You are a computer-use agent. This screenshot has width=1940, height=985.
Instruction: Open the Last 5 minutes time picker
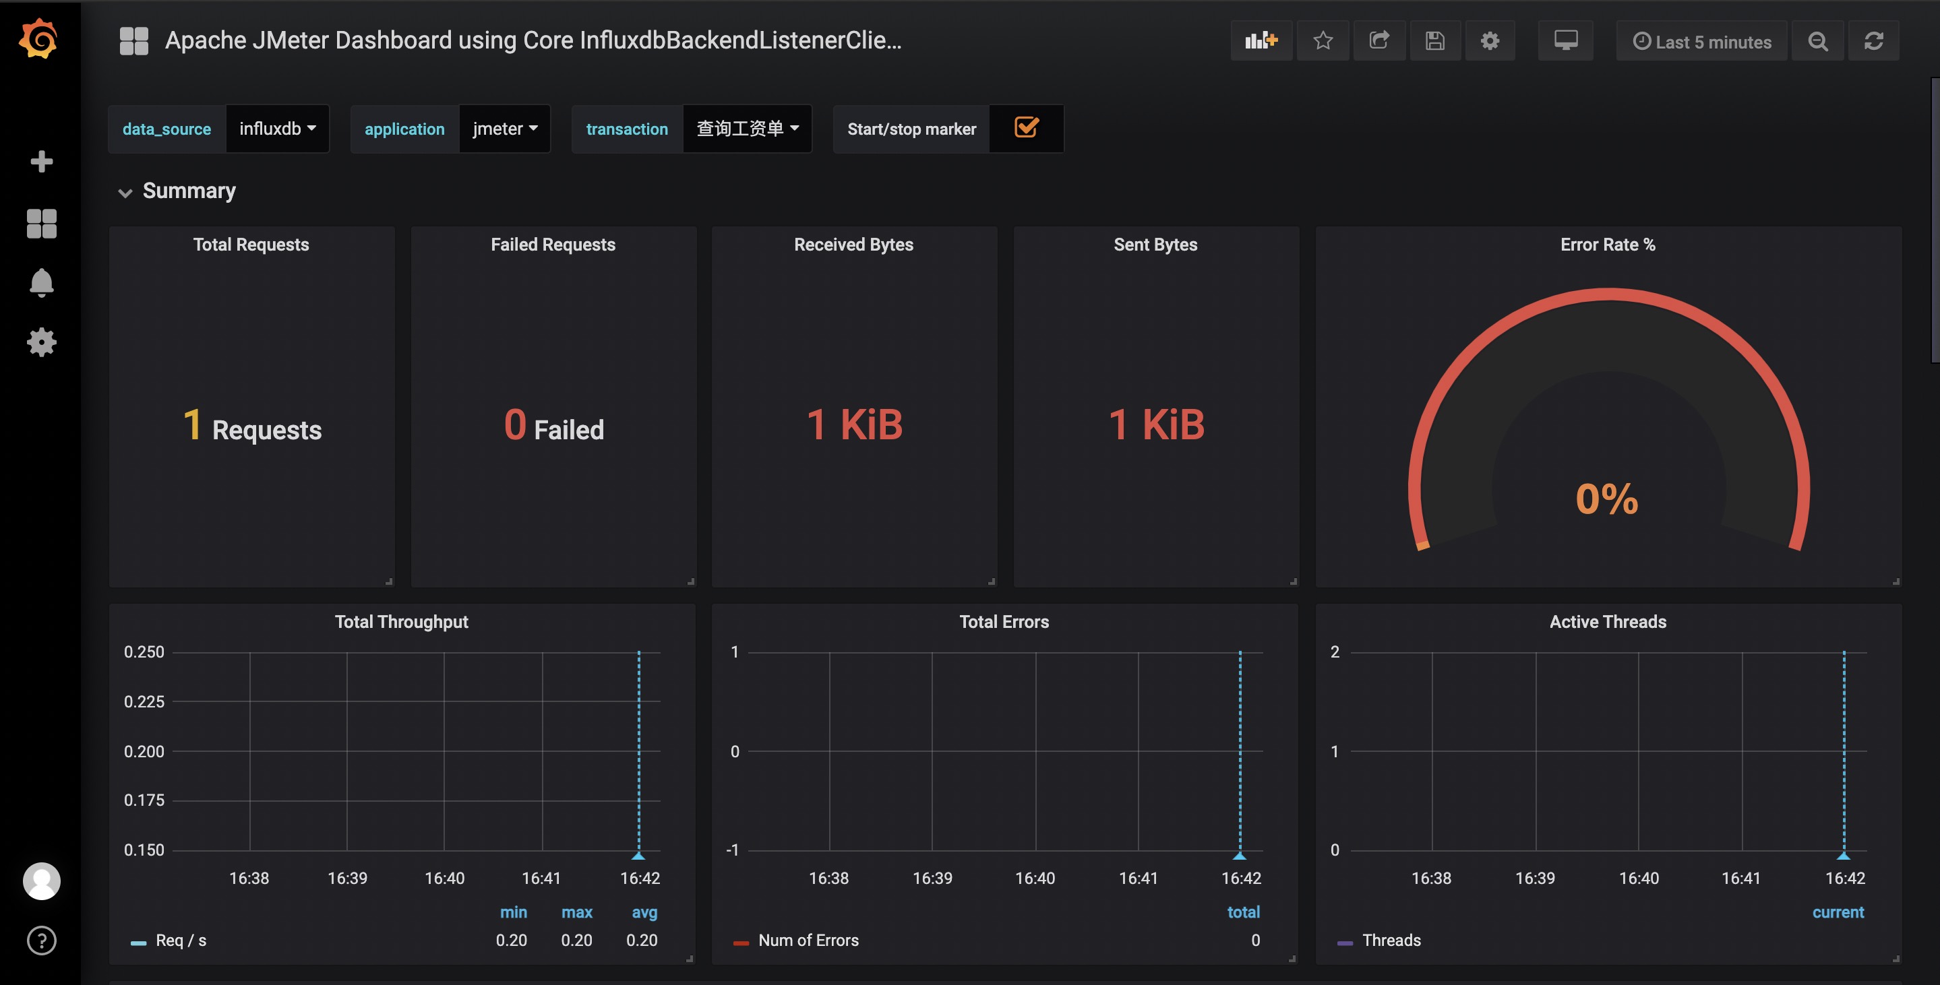pos(1701,41)
